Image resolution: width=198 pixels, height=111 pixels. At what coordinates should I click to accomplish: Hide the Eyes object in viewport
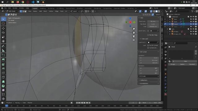tap(193, 22)
